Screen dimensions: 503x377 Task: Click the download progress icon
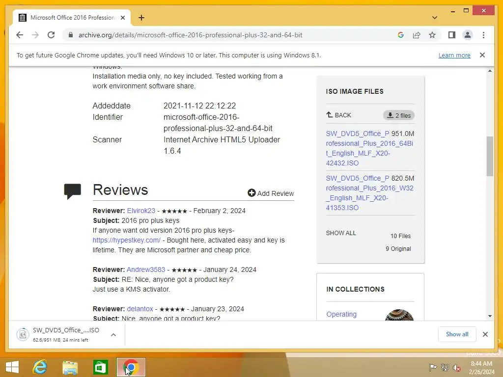point(23,335)
